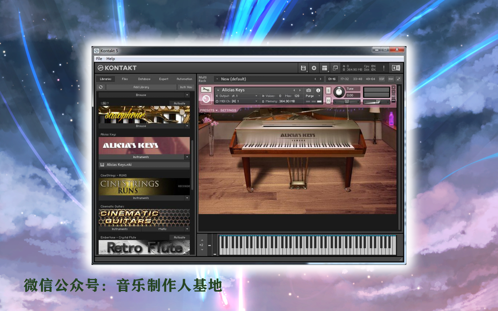Open the snapshot camera view

click(x=309, y=90)
